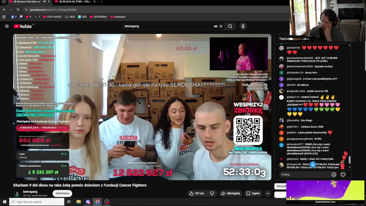The height and width of the screenshot is (206, 366).
Task: Open Task View on the taskbar
Action: pyautogui.click(x=69, y=202)
